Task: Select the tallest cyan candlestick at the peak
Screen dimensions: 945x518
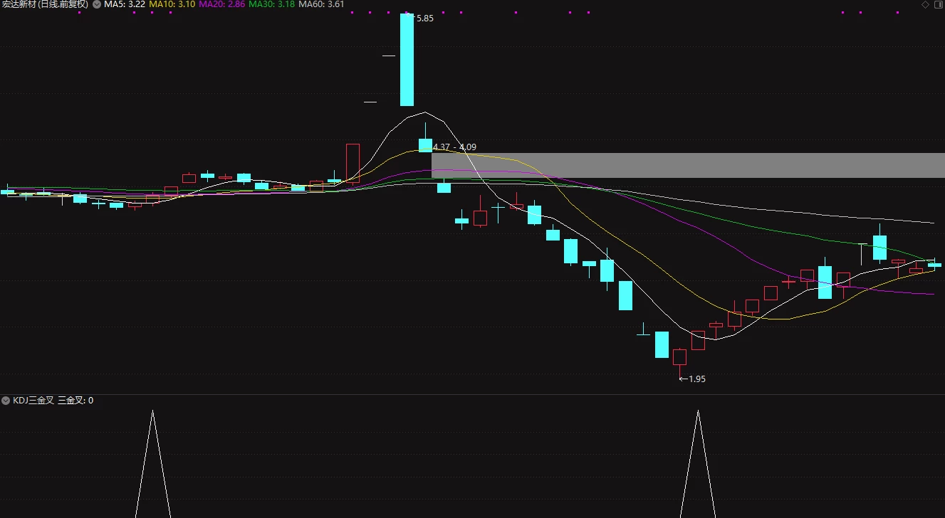Action: click(407, 60)
